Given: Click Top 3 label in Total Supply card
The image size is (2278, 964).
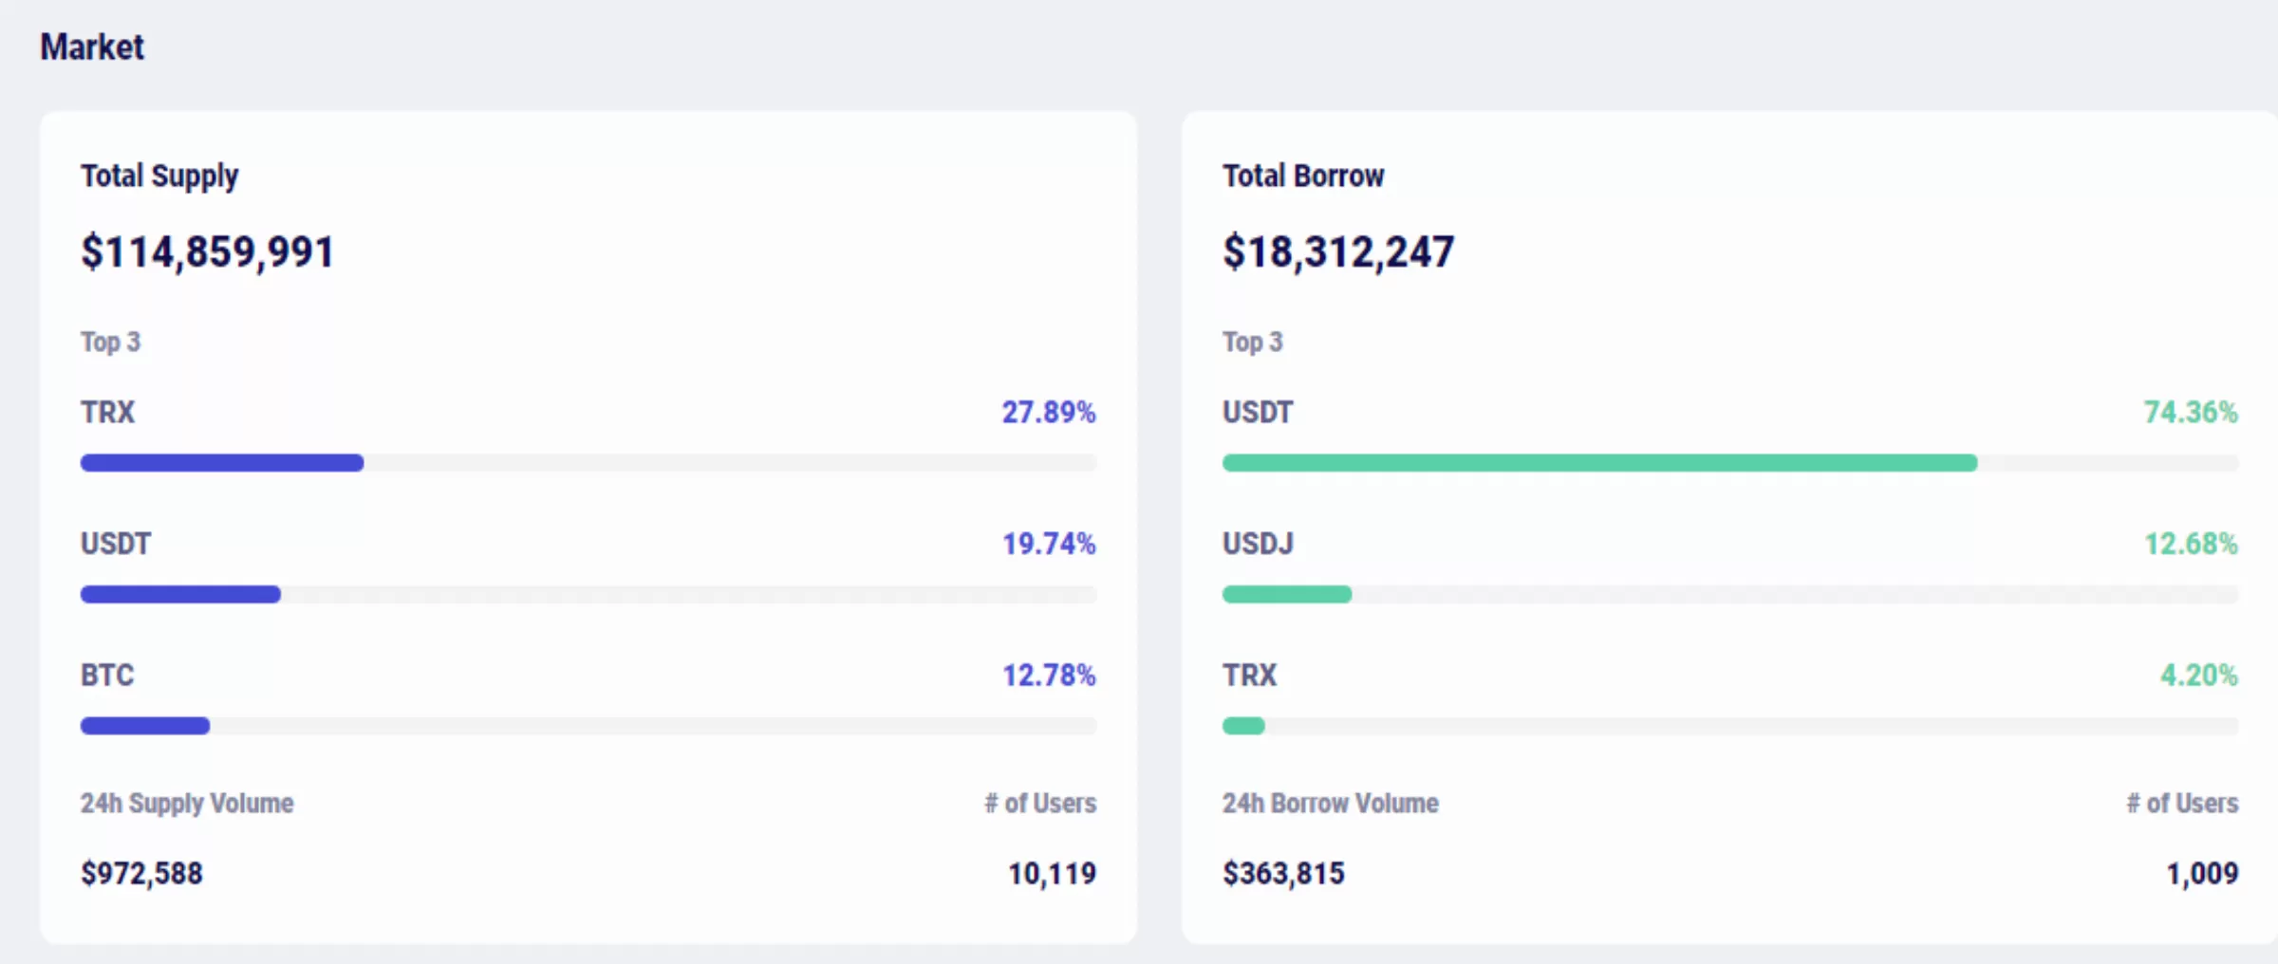Looking at the screenshot, I should pyautogui.click(x=110, y=342).
